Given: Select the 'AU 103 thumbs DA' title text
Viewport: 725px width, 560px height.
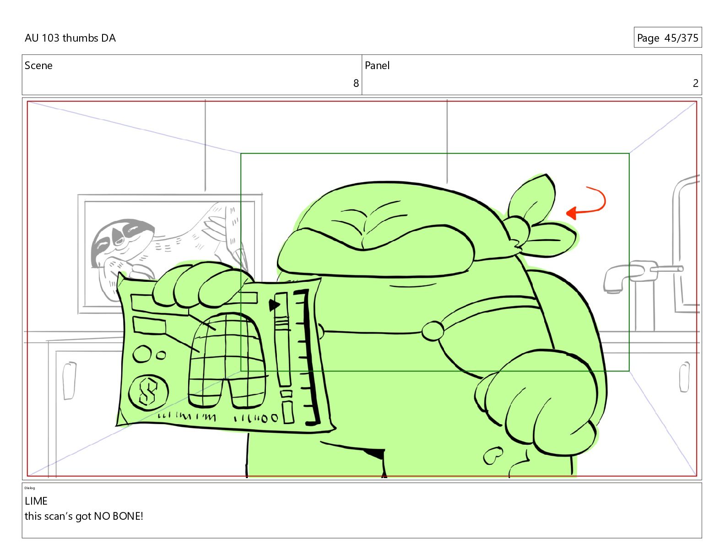Looking at the screenshot, I should pyautogui.click(x=70, y=38).
